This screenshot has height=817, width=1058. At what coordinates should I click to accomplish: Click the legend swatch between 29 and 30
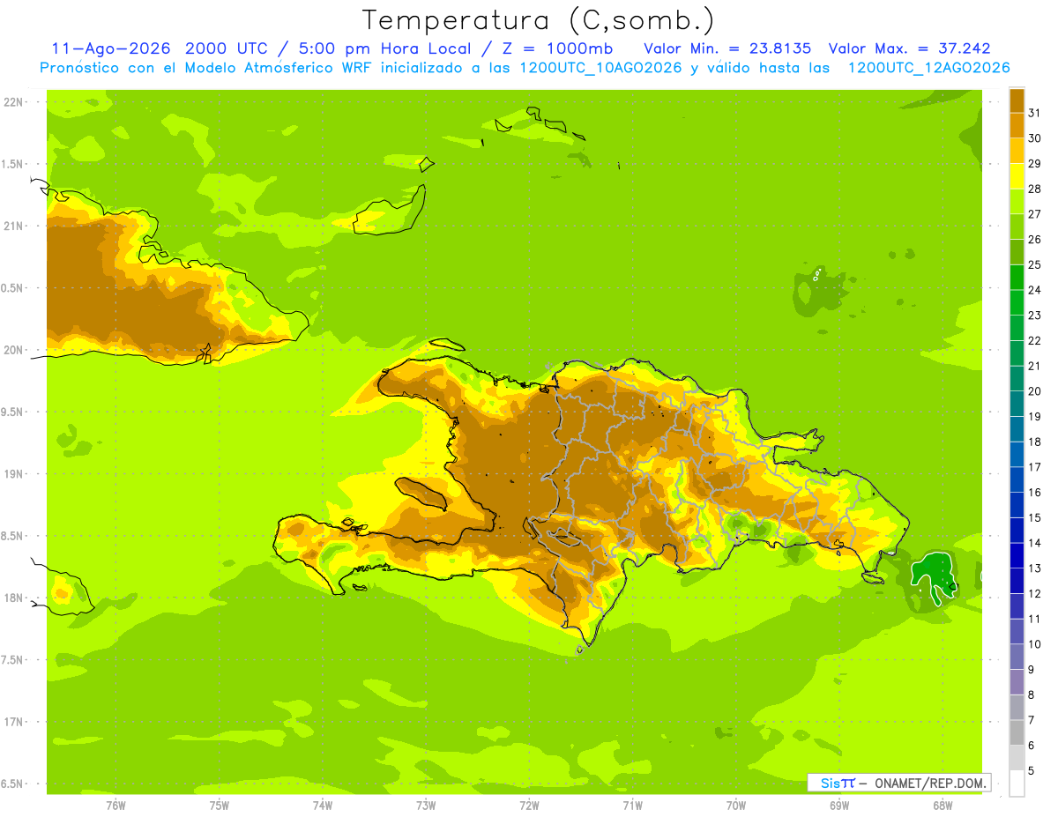[x=1017, y=151]
